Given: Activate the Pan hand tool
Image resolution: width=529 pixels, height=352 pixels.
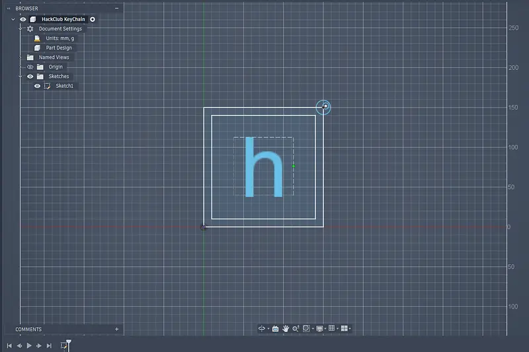Looking at the screenshot, I should click(286, 328).
